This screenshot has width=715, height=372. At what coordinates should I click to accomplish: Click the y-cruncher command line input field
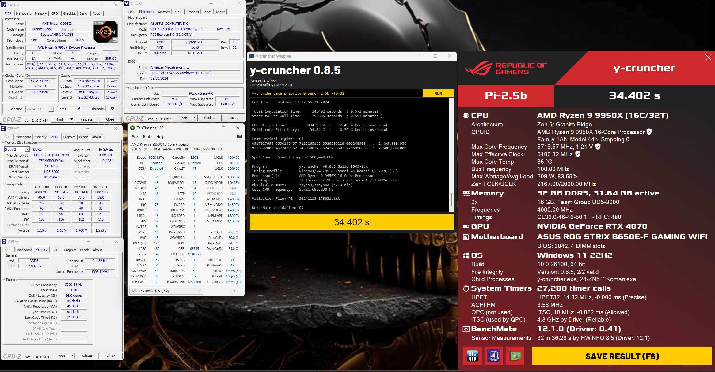pos(336,93)
